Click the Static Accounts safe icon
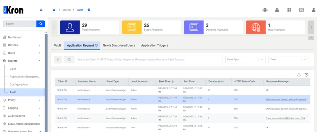The width and height of the screenshot is (317, 132). (132, 27)
